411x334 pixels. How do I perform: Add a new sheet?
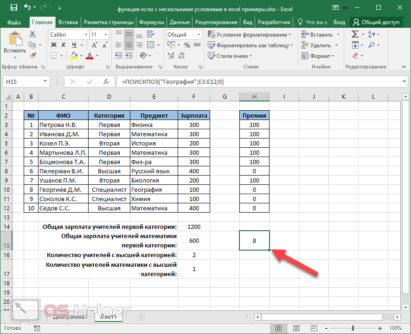(141, 317)
